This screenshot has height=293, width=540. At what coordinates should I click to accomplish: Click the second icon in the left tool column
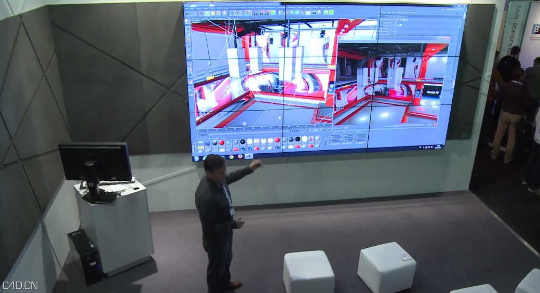coord(187,29)
